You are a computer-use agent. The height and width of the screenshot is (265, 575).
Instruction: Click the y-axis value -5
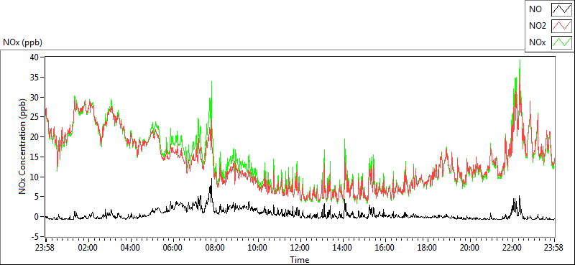[35, 237]
